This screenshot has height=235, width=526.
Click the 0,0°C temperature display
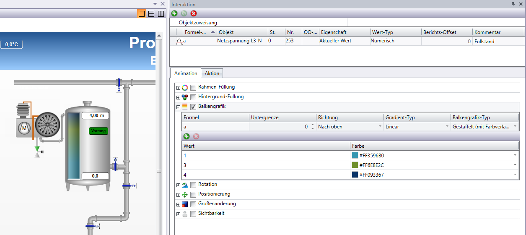click(x=12, y=44)
